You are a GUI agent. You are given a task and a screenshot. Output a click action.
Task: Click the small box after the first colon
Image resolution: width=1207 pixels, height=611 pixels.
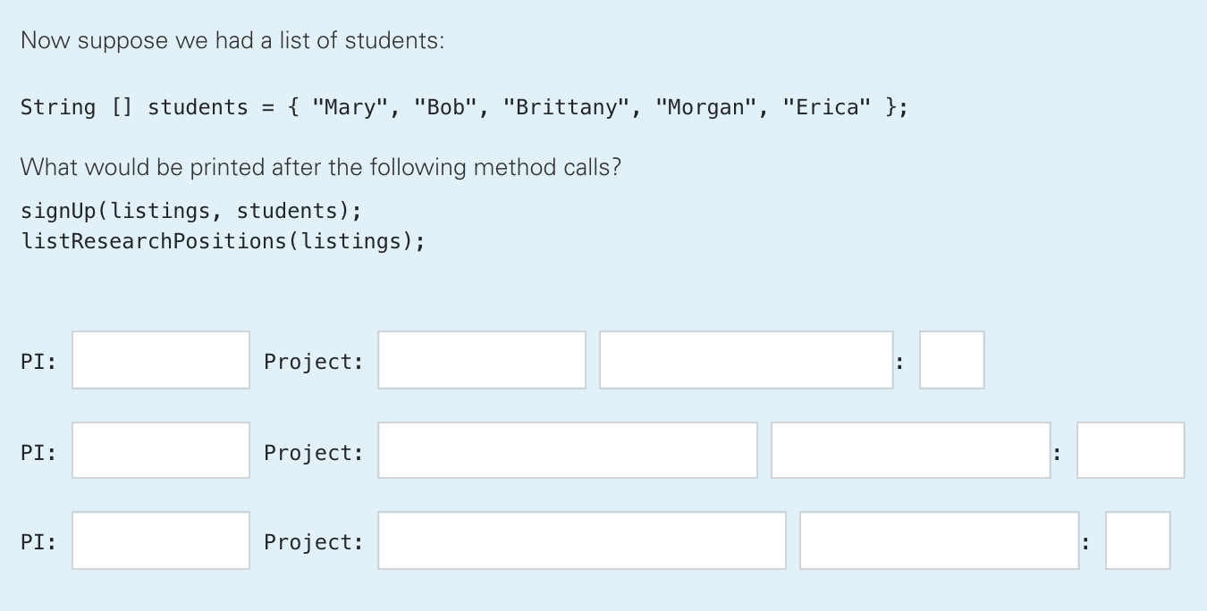coord(950,359)
